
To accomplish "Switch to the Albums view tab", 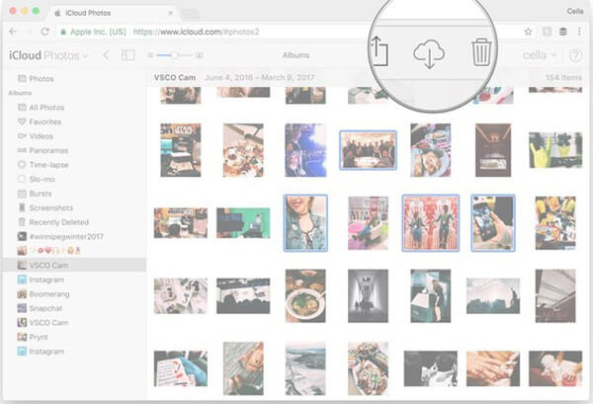I will [296, 55].
